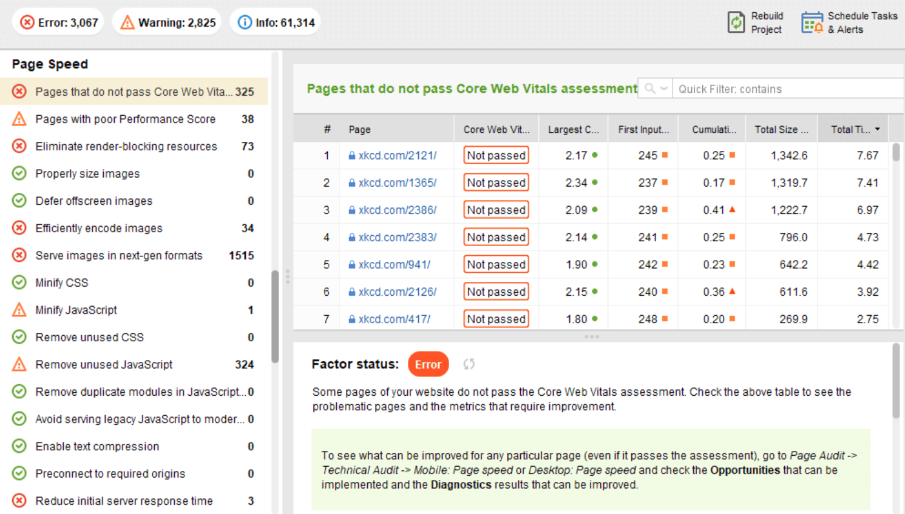Click the lock icon for xkcd.com/2121/
This screenshot has height=514, width=905.
point(352,156)
